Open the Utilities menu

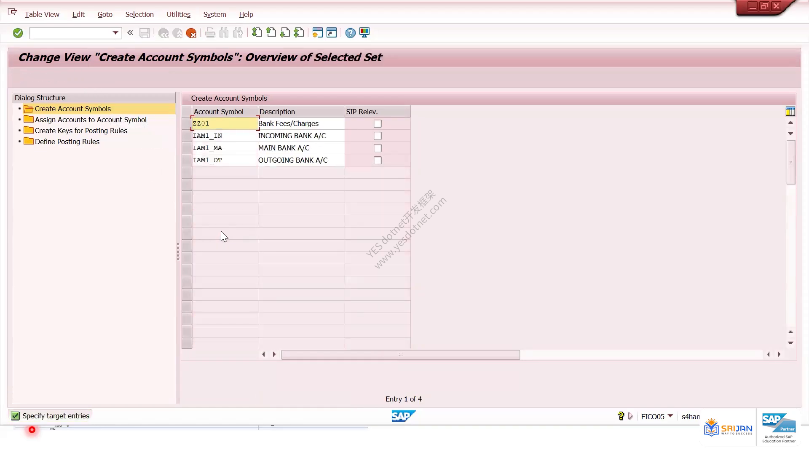click(178, 14)
